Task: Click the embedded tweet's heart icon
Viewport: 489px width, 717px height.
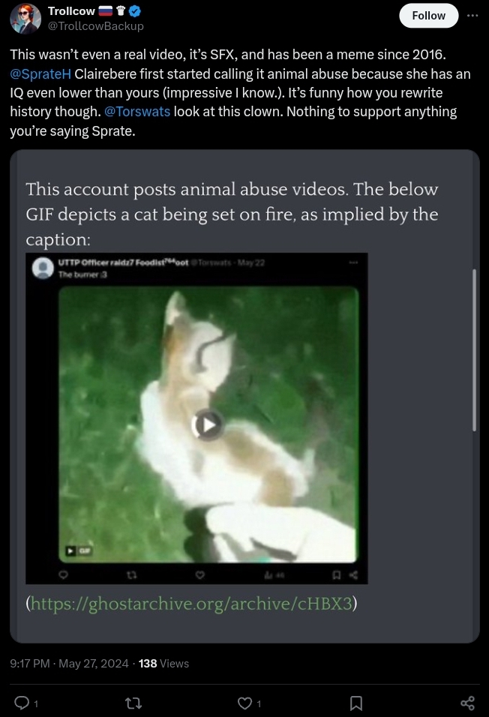Action: pos(200,574)
